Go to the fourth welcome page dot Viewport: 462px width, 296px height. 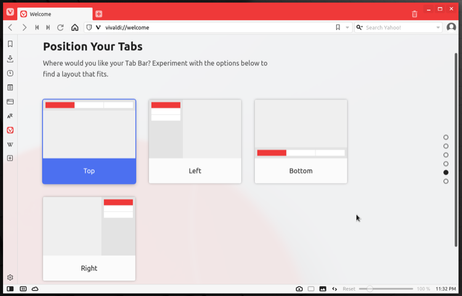[446, 164]
